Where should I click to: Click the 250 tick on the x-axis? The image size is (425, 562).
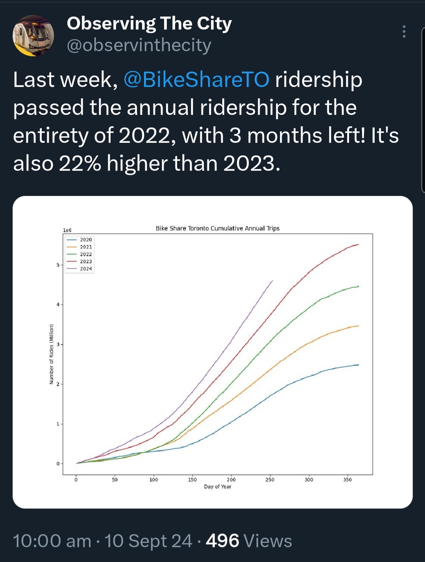[270, 480]
